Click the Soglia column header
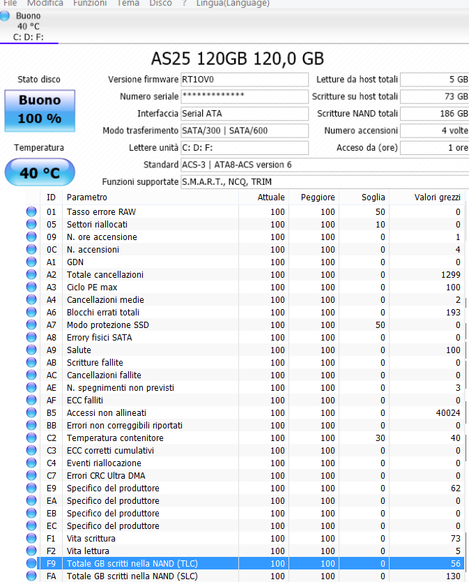 click(x=364, y=197)
